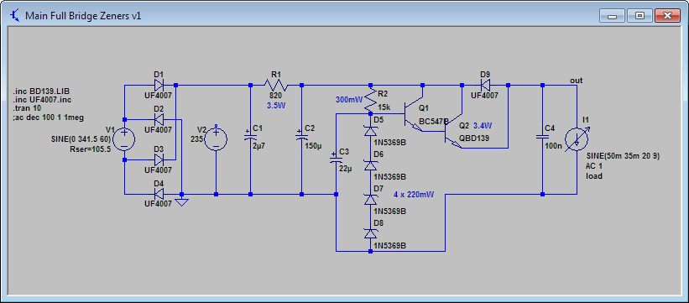Select the V1 voltage source symbol
Image resolution: width=689 pixels, height=303 pixels.
[124, 140]
